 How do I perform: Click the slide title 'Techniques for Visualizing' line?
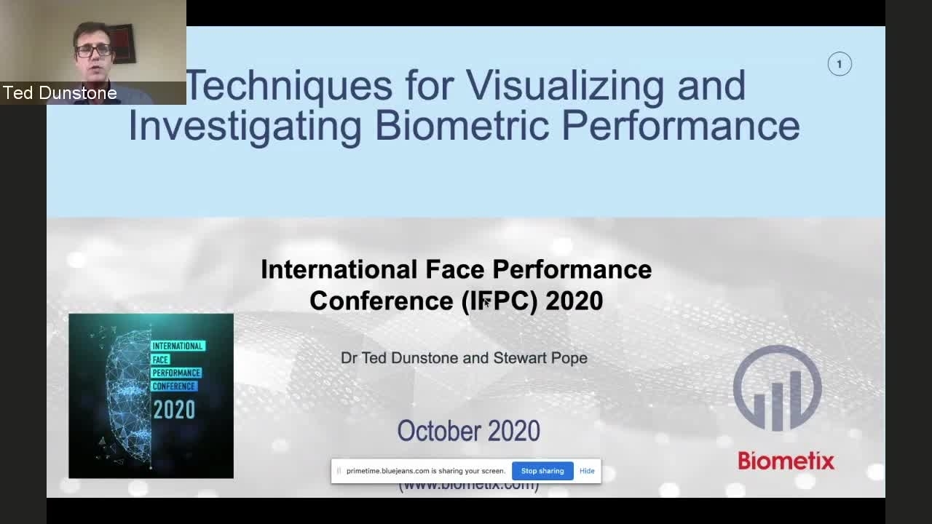tap(466, 85)
